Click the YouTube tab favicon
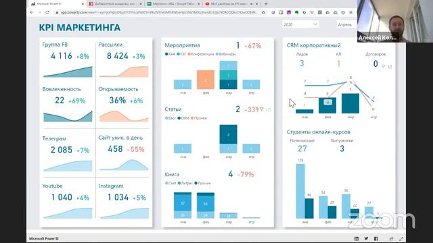433x243 pixels. click(207, 4)
